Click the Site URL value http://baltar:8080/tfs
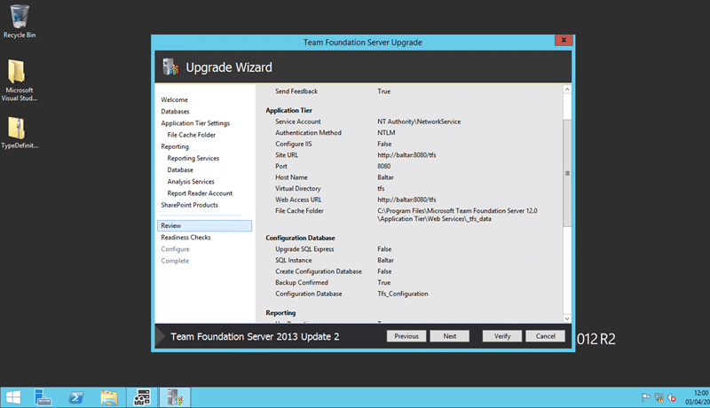This screenshot has width=710, height=408. (406, 155)
